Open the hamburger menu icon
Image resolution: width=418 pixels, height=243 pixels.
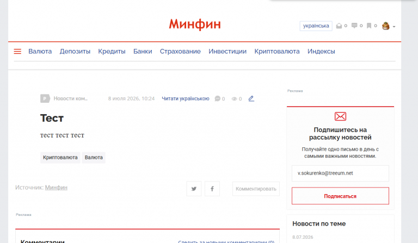click(17, 51)
